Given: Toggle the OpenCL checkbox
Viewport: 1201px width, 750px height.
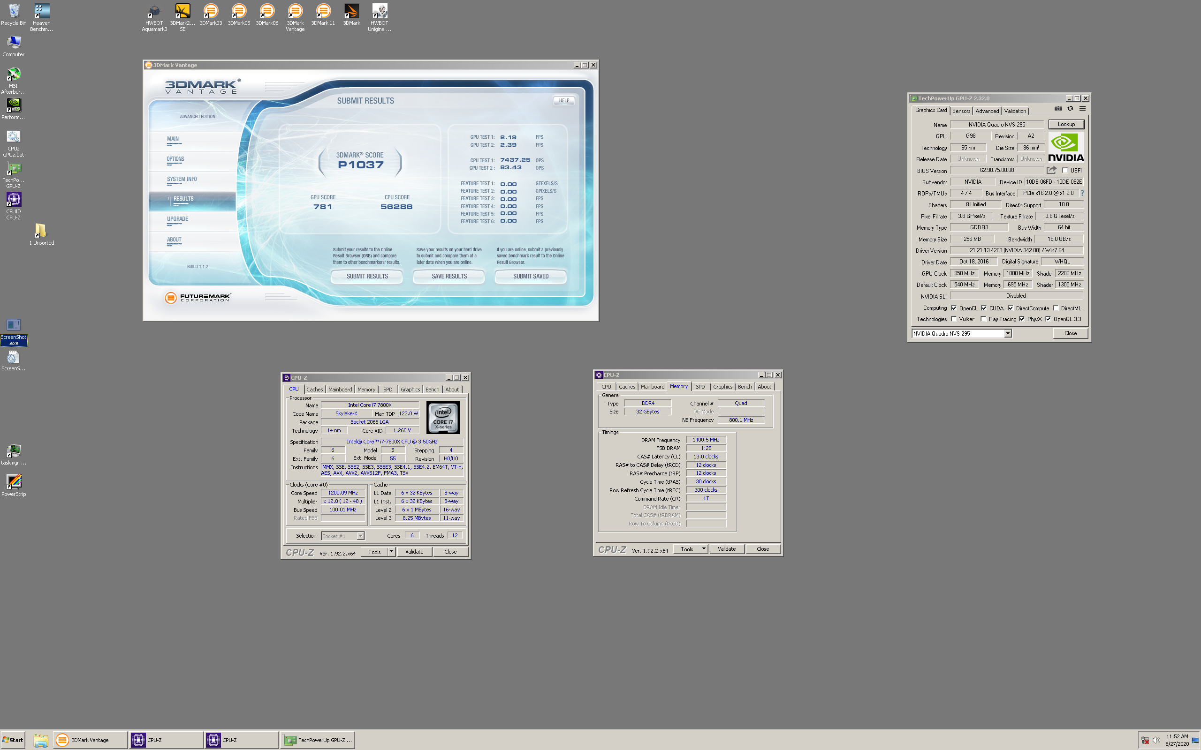Looking at the screenshot, I should pos(953,308).
